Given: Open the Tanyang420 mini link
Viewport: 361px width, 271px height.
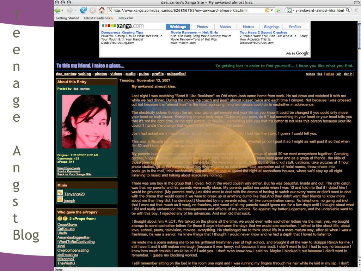Looking at the screenshot, I should [x=74, y=194].
